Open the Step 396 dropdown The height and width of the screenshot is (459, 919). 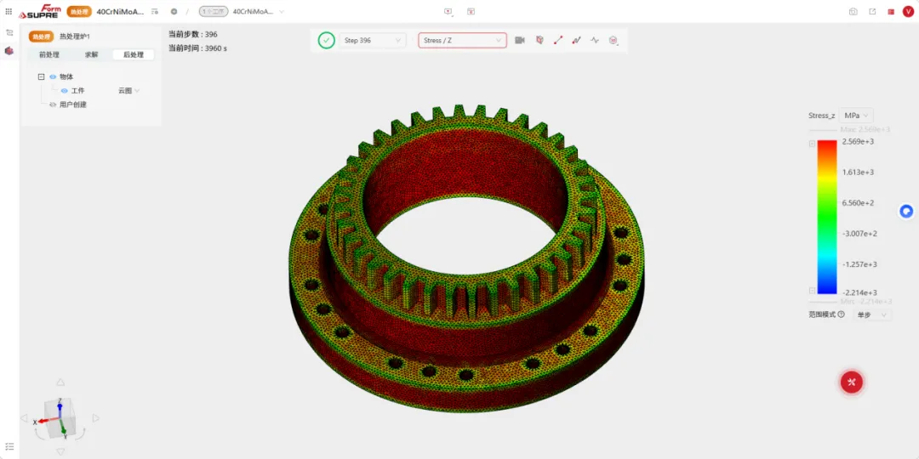coord(373,41)
